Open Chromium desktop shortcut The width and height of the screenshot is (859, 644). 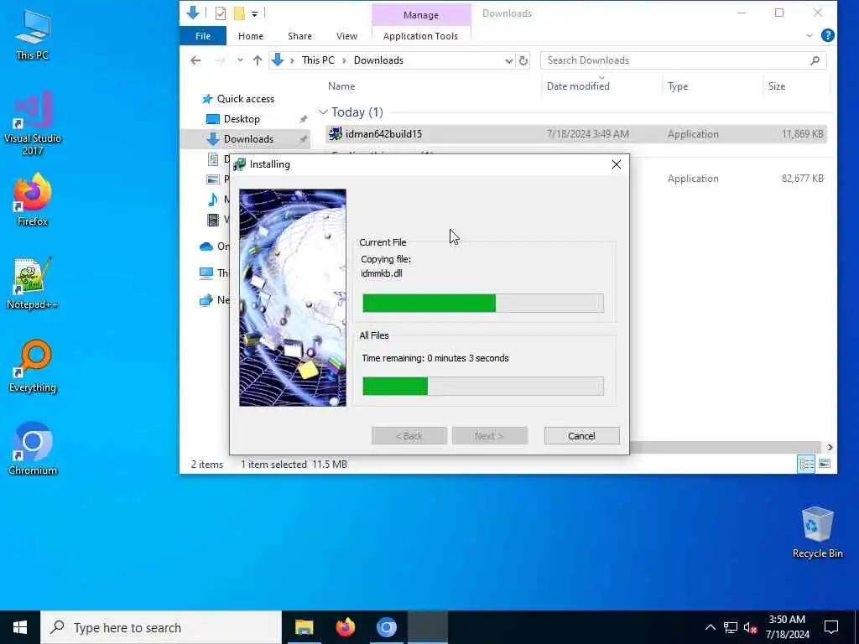33,449
